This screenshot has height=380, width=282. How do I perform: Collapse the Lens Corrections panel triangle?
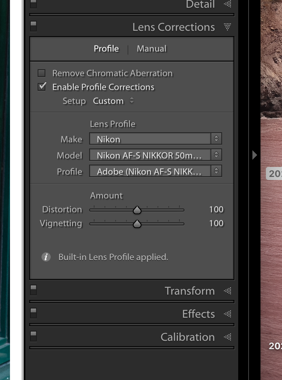(227, 27)
